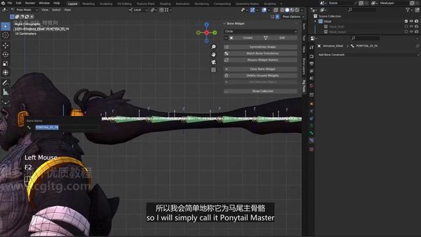
Task: Open the View Layer properties tab icon
Action: coord(311,71)
